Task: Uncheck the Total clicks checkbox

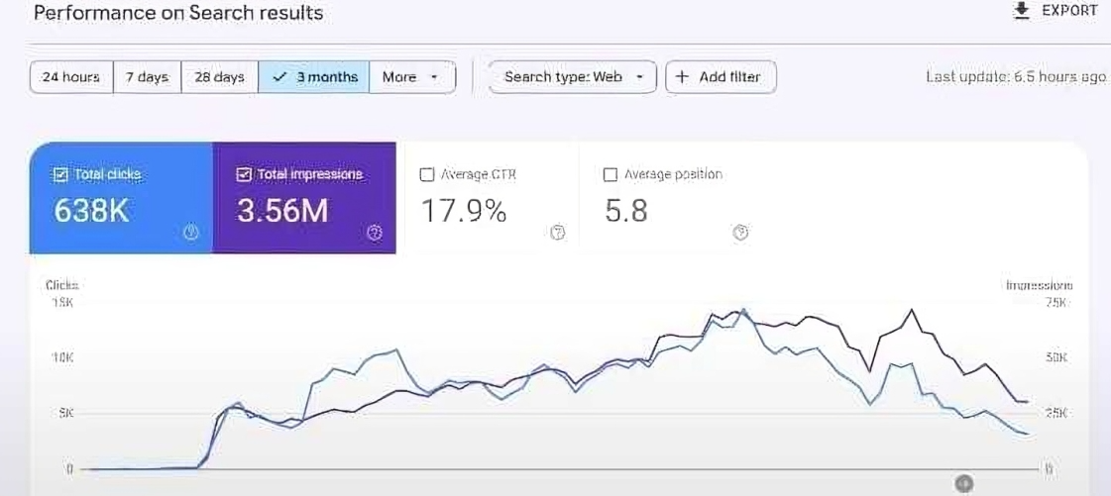Action: 60,175
